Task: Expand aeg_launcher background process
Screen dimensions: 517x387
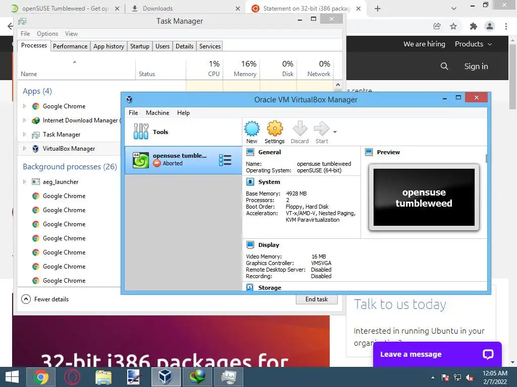Action: [x=24, y=181]
